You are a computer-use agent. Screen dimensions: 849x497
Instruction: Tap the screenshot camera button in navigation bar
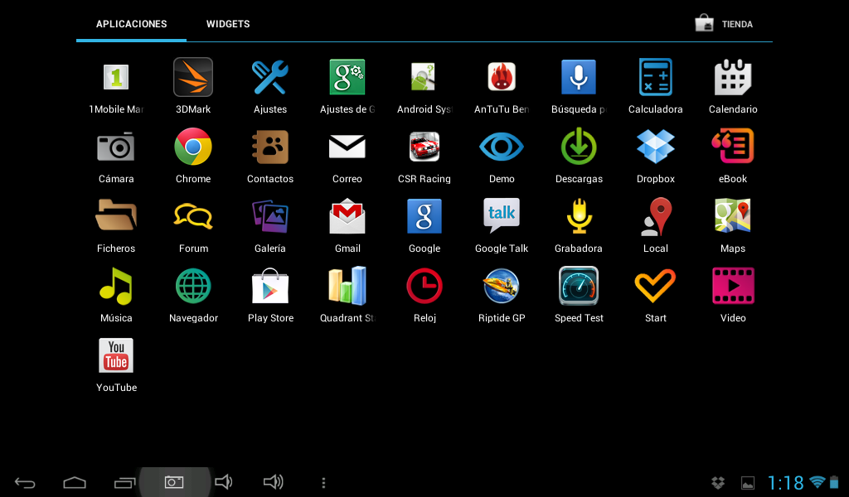[x=174, y=482]
